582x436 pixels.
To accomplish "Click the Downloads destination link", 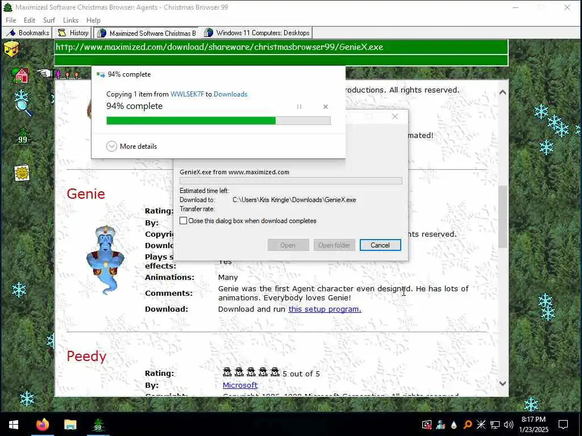I will point(231,94).
